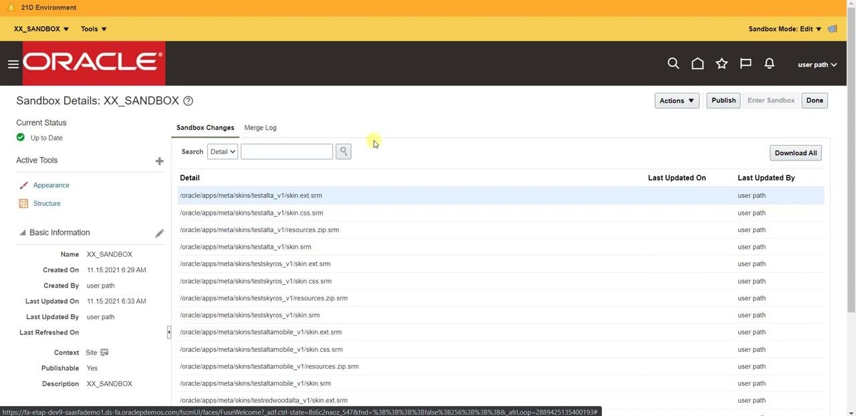
Task: Select row testredwoodalta_v1/skin.ext.srm
Action: 501,401
